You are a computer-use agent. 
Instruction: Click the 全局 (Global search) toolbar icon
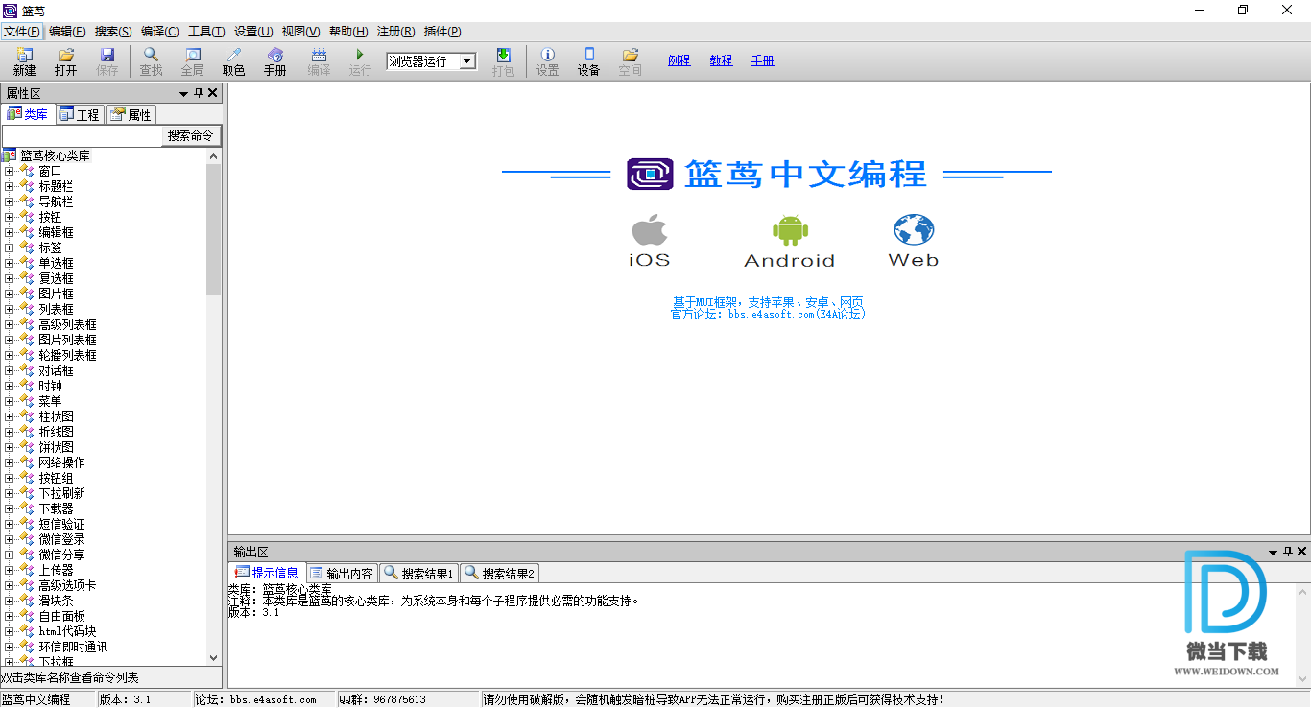point(193,61)
